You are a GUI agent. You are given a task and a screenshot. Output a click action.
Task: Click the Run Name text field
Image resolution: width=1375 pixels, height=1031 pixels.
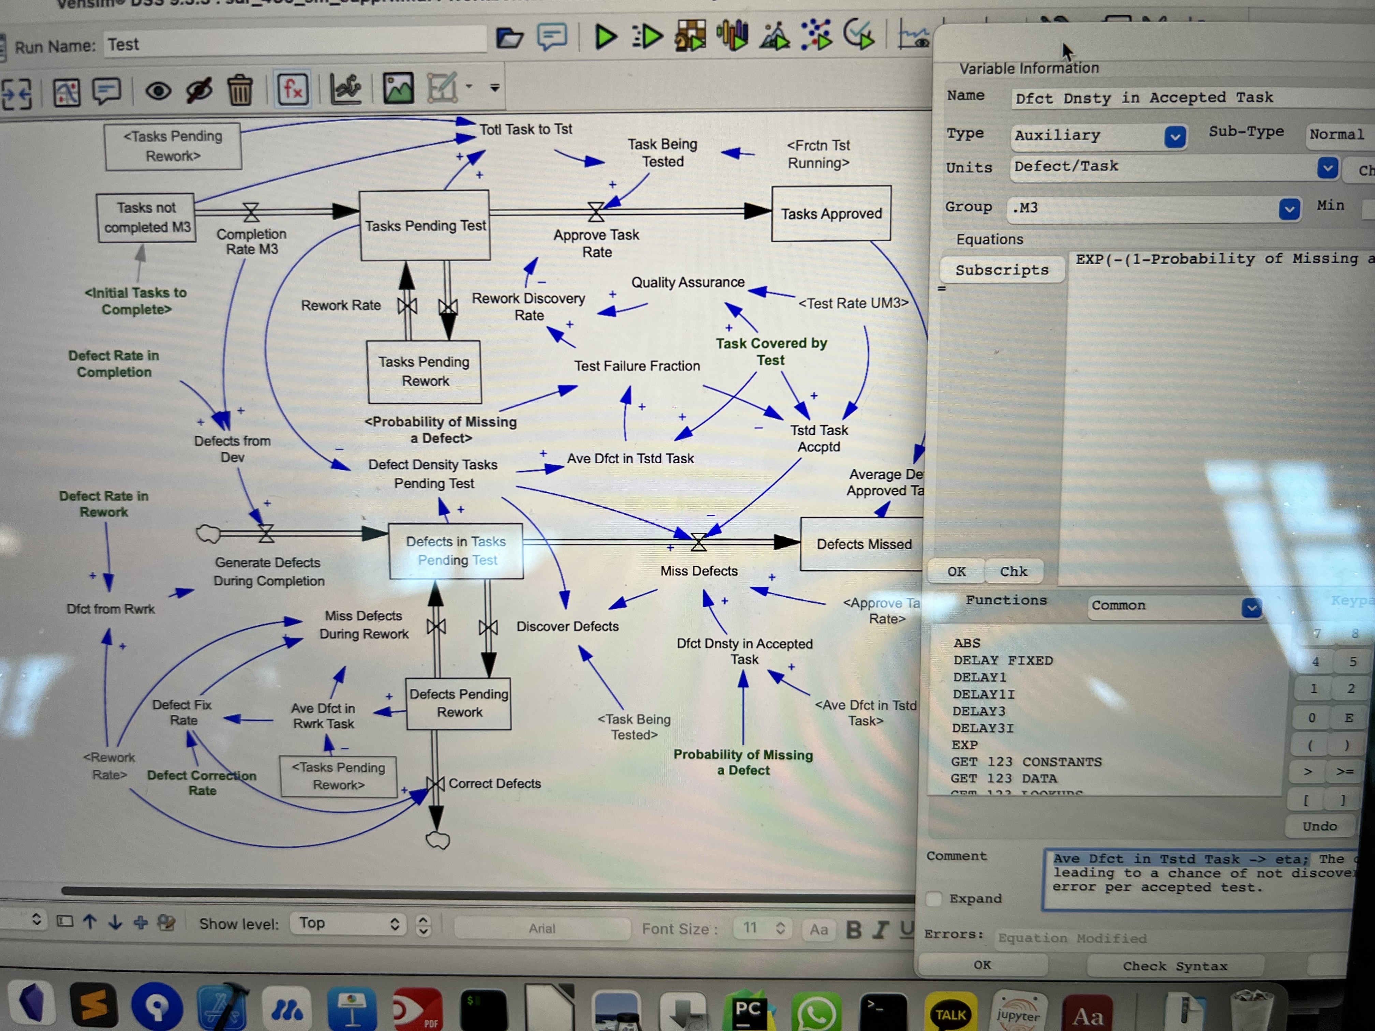pyautogui.click(x=295, y=44)
